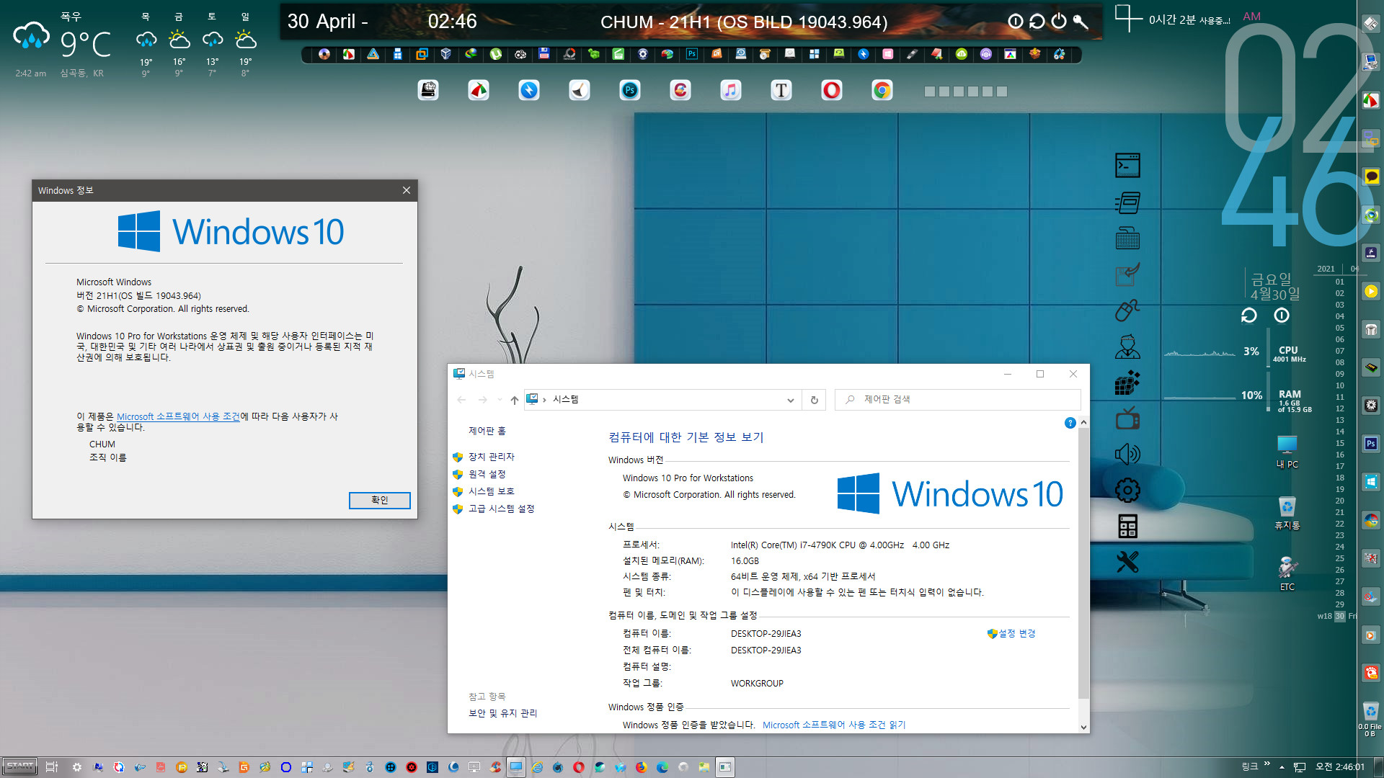This screenshot has height=778, width=1384.
Task: Open the CCleaner dock icon
Action: coord(680,90)
